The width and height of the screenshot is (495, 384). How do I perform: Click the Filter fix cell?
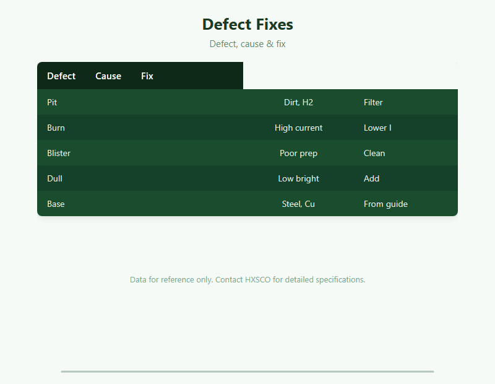pyautogui.click(x=406, y=102)
